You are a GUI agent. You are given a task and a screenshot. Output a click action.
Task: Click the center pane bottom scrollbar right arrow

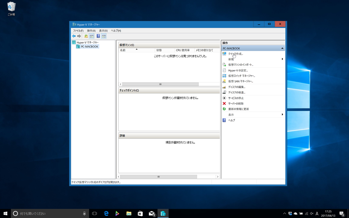[x=218, y=177]
